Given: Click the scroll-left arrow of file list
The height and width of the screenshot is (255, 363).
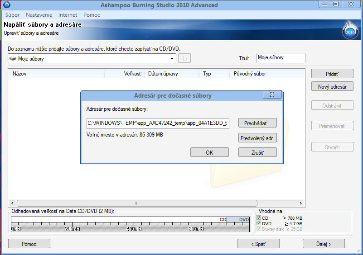Looking at the screenshot, I should tap(12, 203).
